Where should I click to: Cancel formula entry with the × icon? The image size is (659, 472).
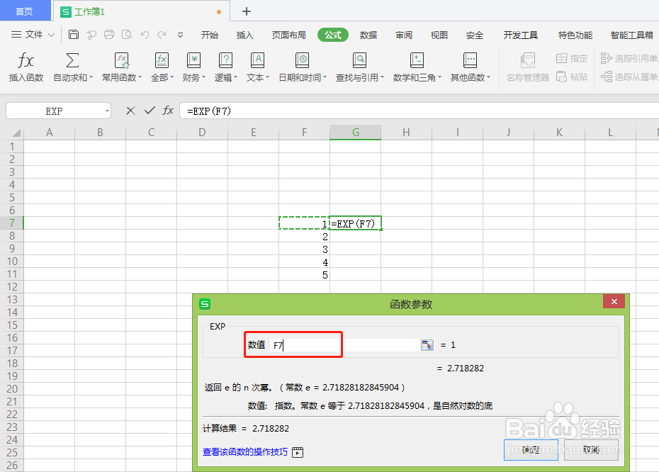click(x=131, y=111)
